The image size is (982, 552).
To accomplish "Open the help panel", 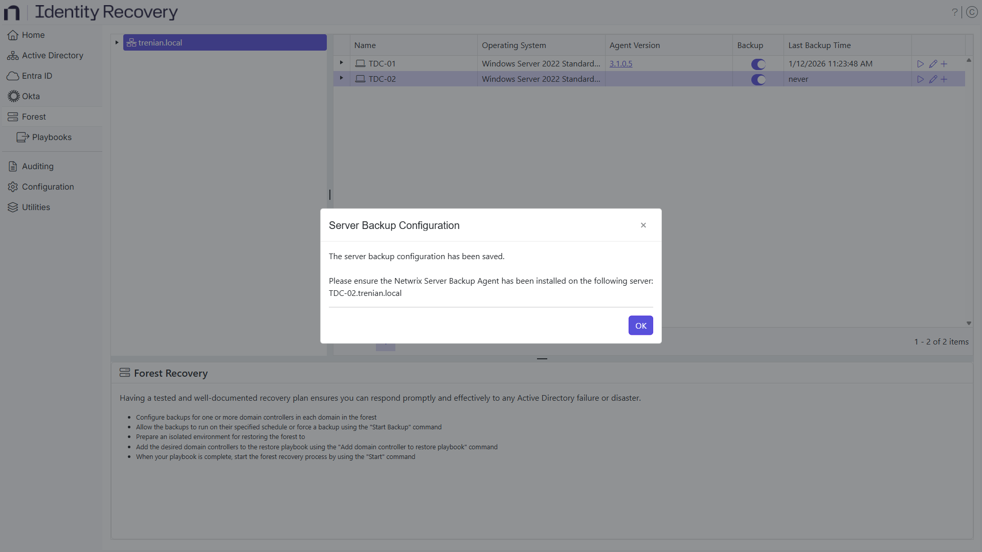I will click(x=954, y=12).
